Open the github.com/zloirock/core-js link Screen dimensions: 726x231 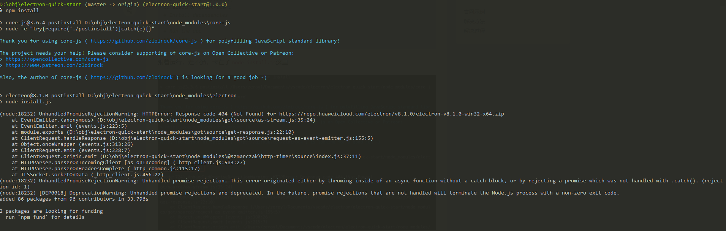(x=144, y=41)
